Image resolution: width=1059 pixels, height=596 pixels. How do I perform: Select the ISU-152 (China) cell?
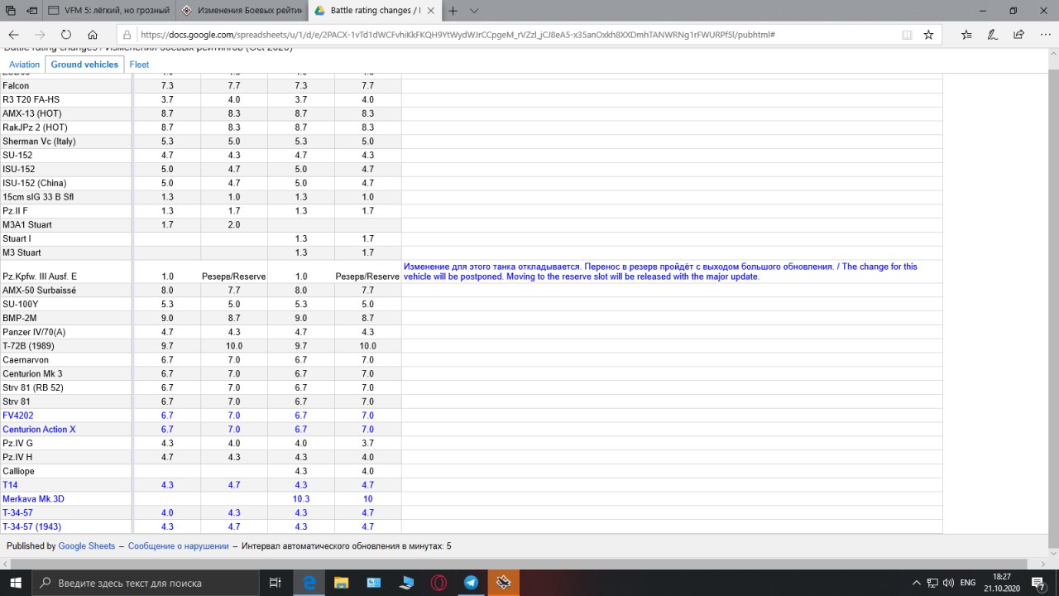tap(65, 183)
